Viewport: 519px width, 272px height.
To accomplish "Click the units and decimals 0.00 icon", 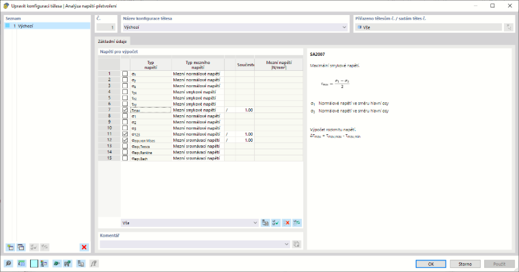I will point(21,263).
